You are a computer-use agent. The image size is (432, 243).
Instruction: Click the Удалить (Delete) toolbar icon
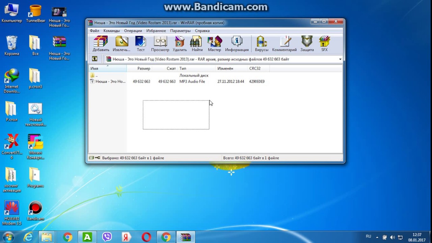[180, 44]
